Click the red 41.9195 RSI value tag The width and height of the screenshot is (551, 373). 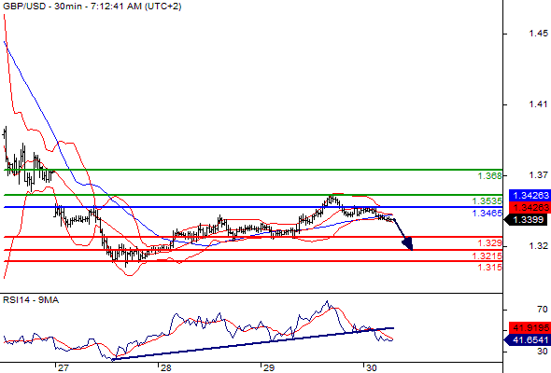tap(530, 327)
